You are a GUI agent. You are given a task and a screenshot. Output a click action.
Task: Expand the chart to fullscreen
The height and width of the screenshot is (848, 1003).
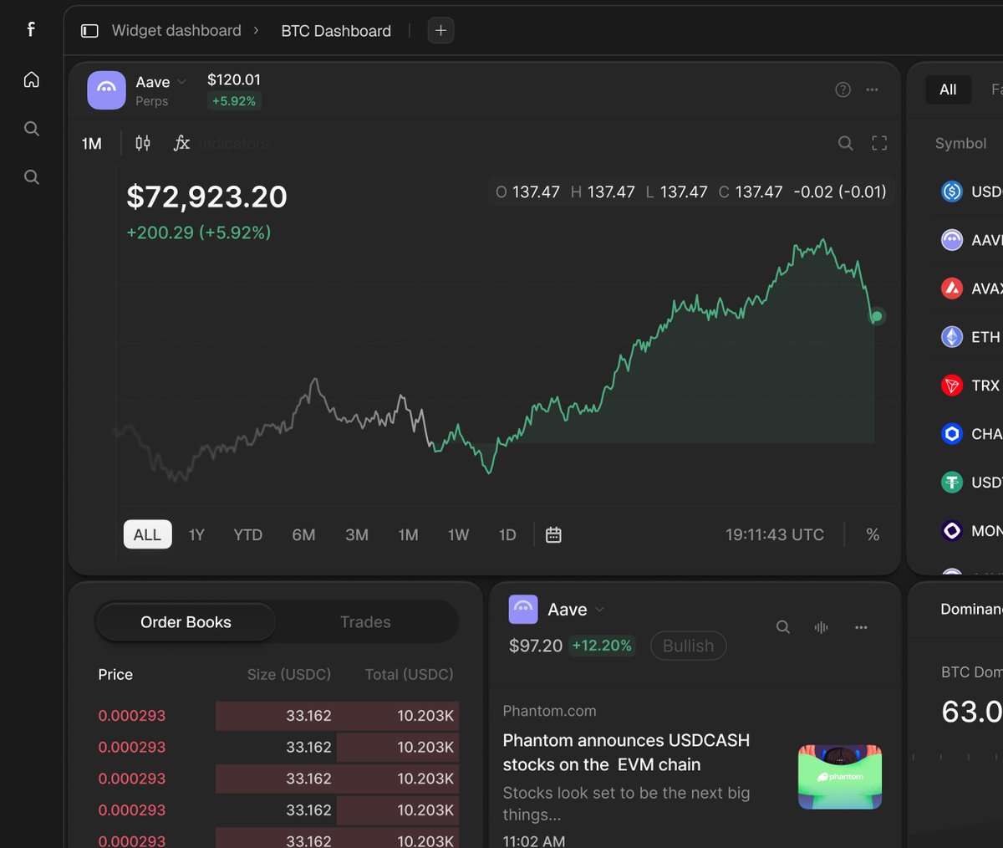(879, 143)
